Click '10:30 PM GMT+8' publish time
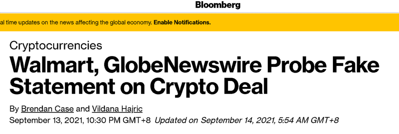Image resolution: width=399 pixels, height=134 pixels. coord(118,120)
